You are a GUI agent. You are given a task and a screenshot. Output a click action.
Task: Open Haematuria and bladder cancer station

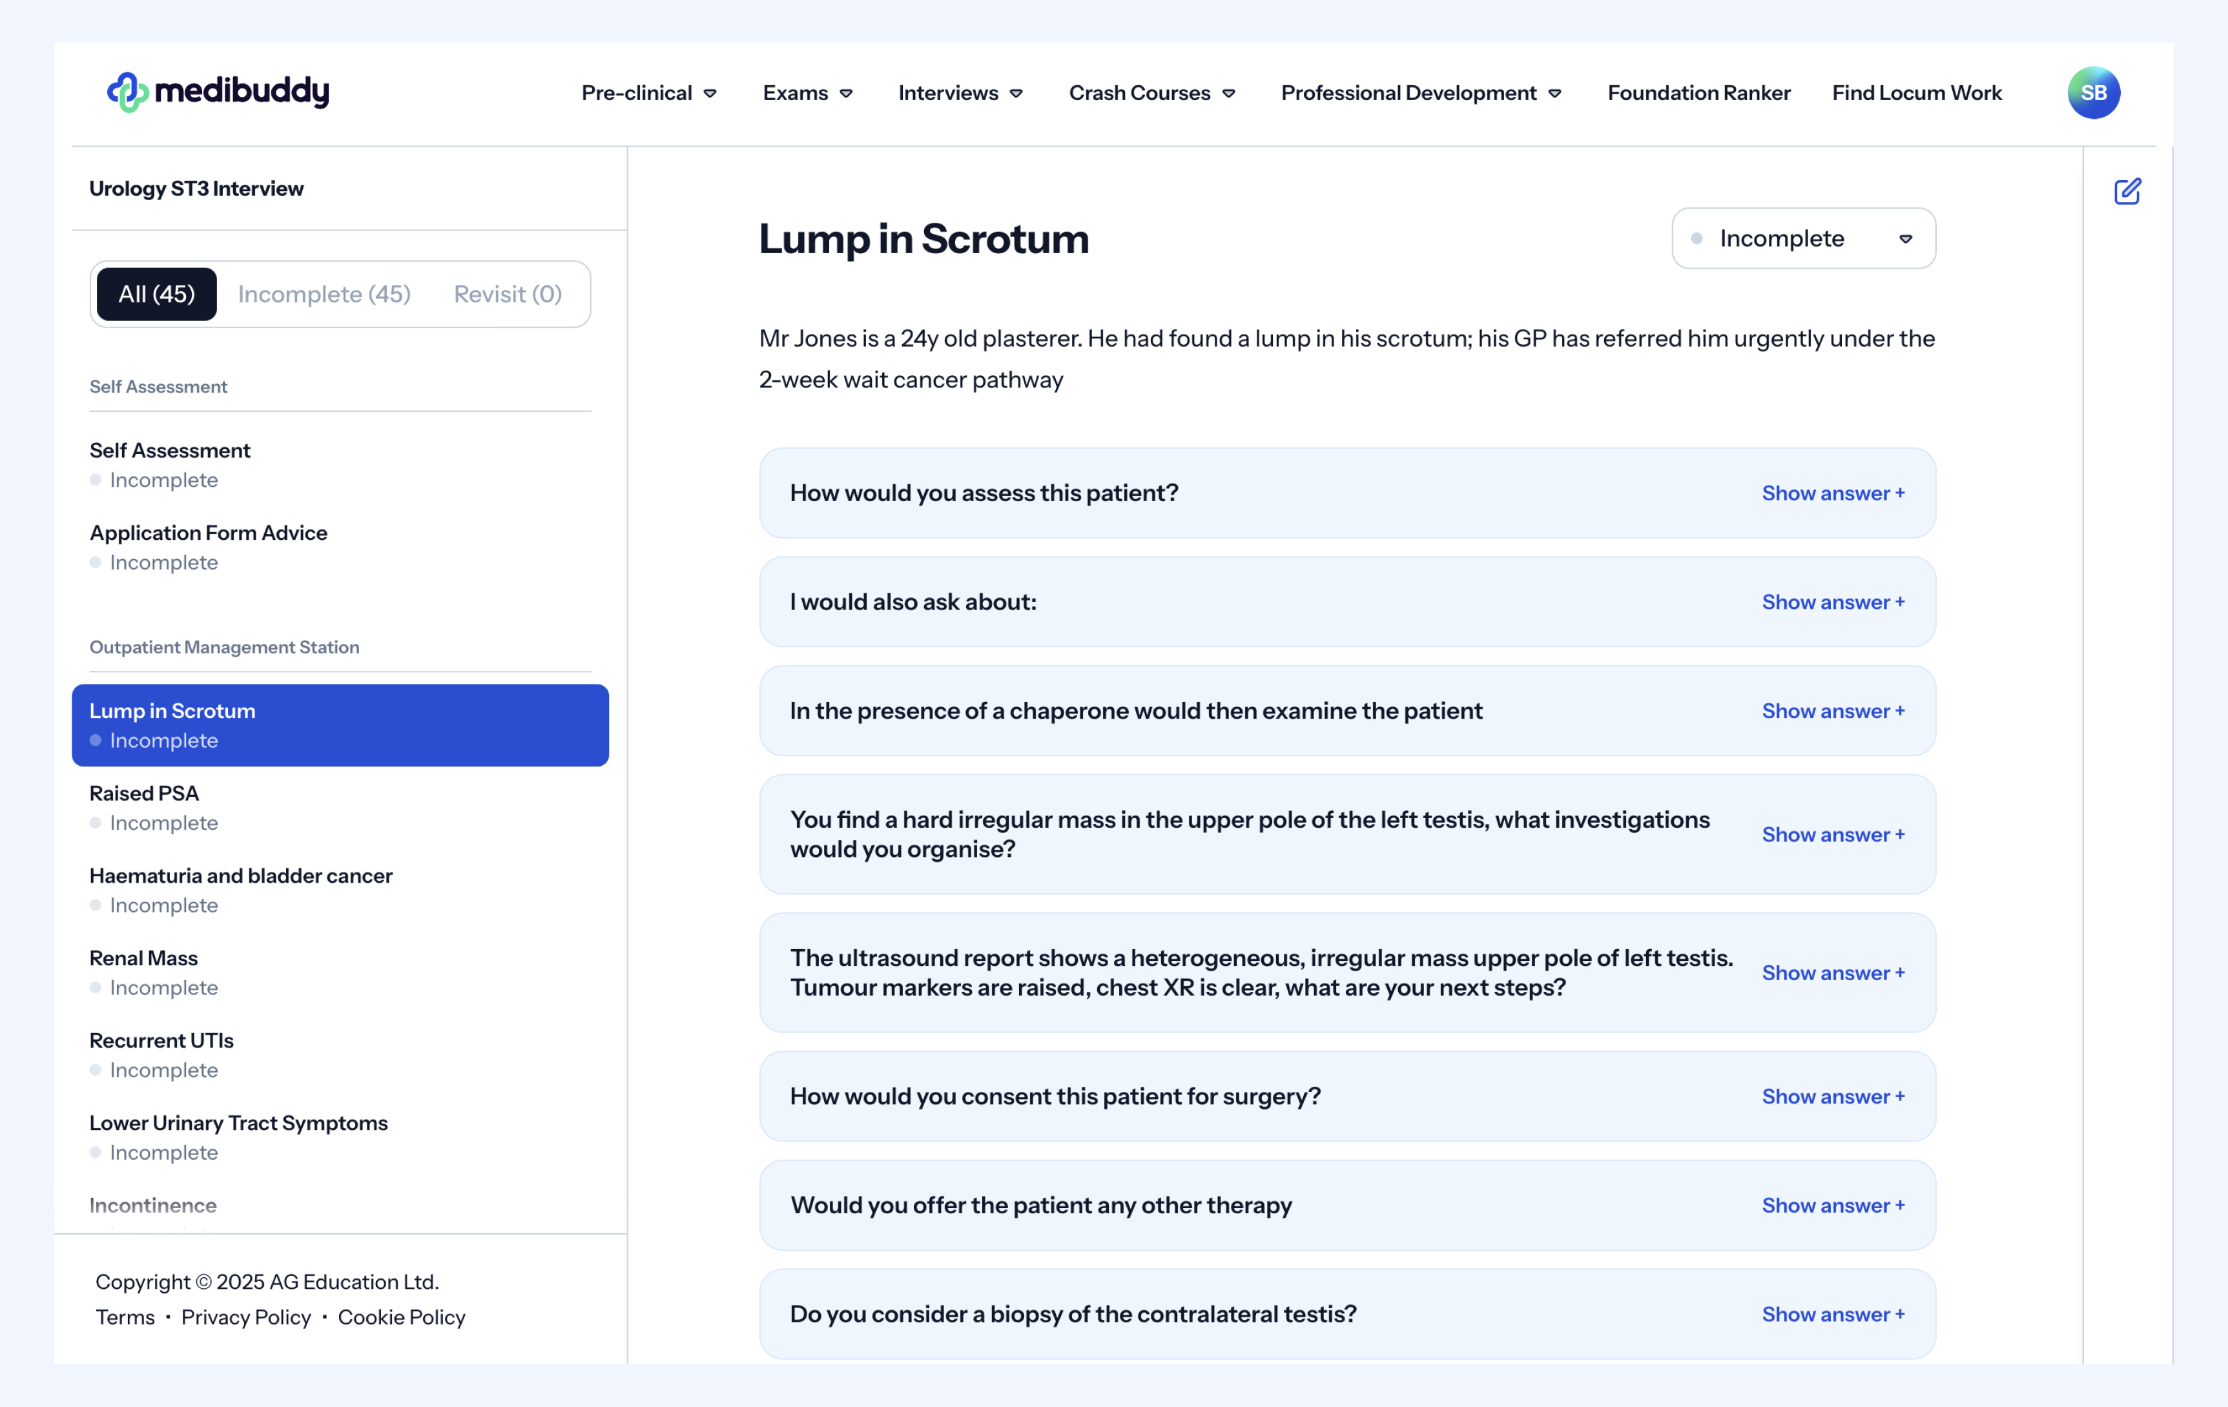(x=241, y=876)
